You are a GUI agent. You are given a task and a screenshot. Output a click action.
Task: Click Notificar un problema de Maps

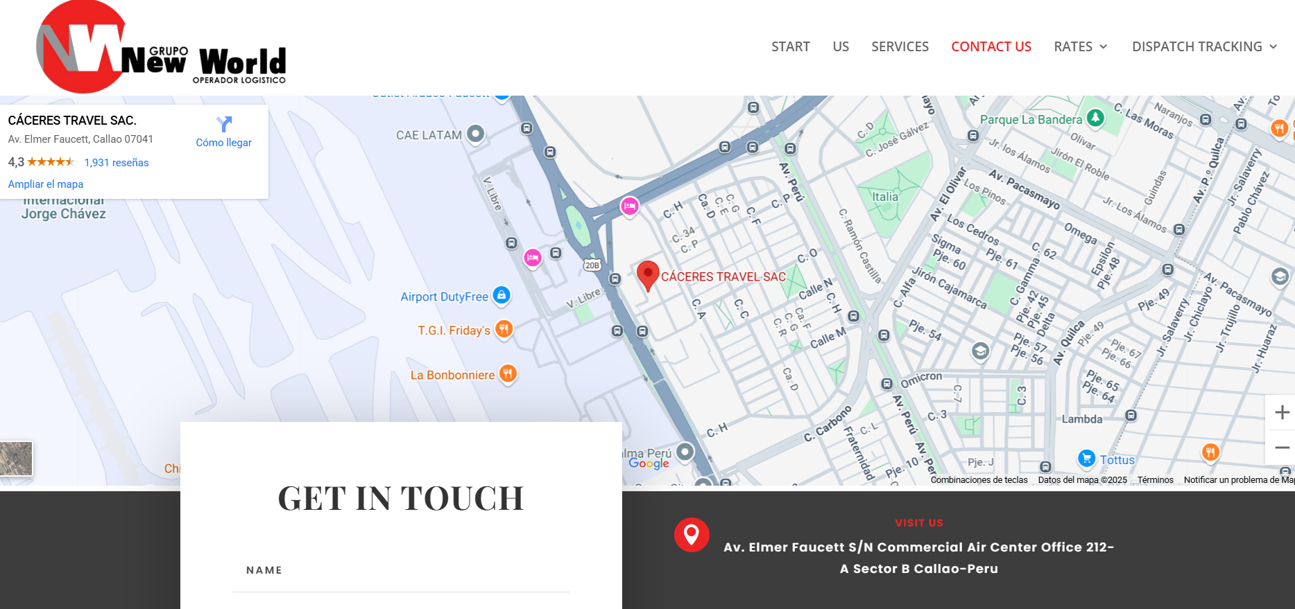[x=1239, y=479]
